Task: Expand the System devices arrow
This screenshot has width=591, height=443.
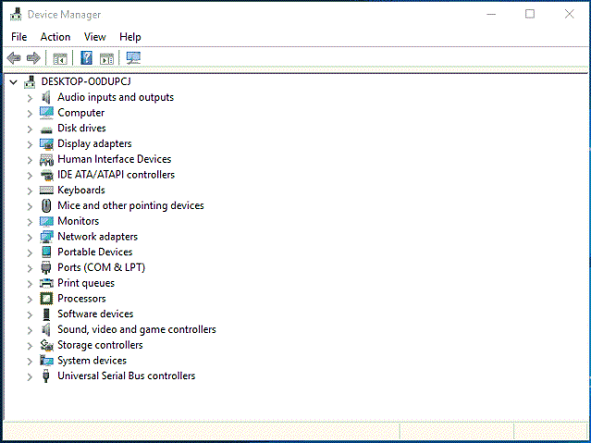Action: tap(30, 361)
